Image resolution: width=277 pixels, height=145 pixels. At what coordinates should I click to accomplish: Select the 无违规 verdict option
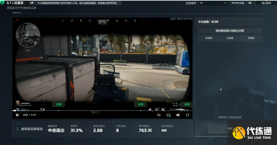tap(230, 38)
